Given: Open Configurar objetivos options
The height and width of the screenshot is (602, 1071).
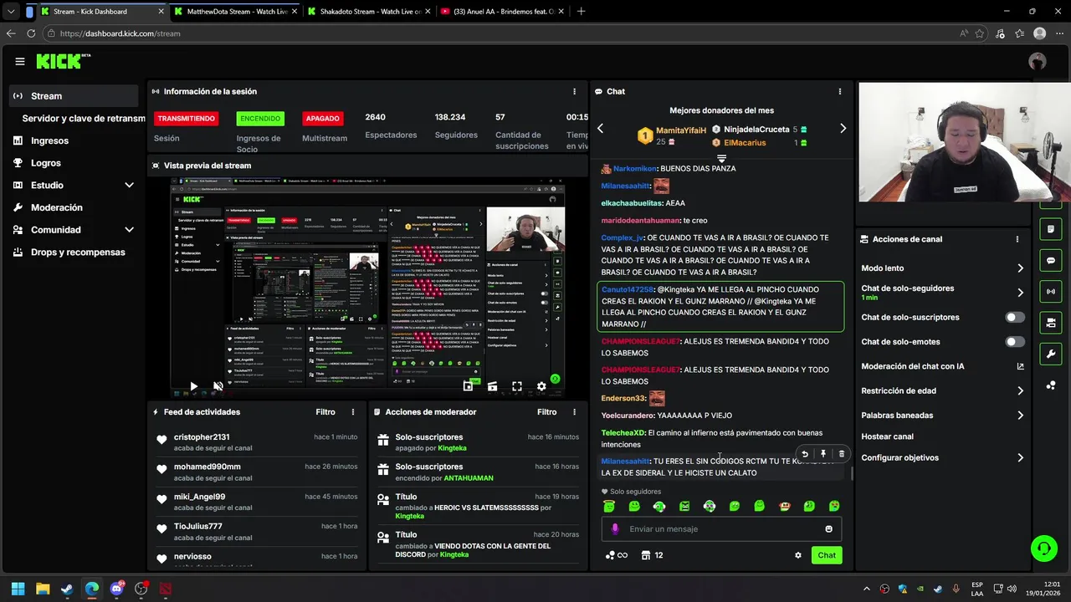Looking at the screenshot, I should (x=942, y=457).
